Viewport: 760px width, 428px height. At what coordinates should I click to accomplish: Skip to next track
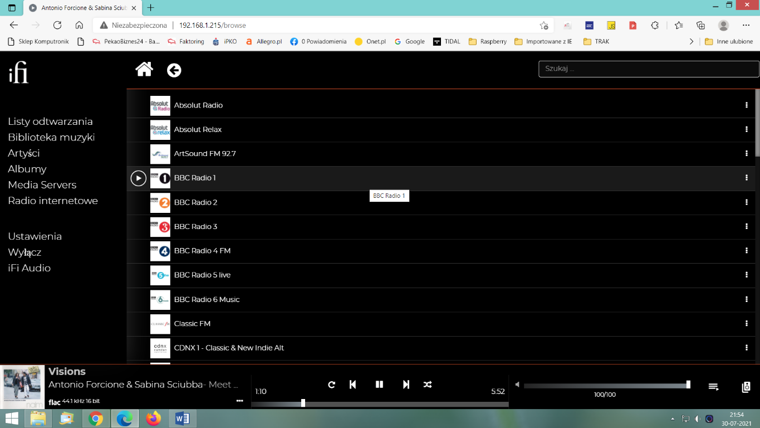click(406, 385)
